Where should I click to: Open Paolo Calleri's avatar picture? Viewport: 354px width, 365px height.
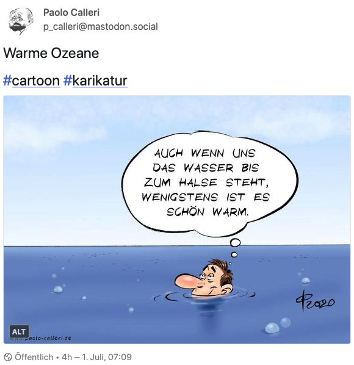coord(21,21)
